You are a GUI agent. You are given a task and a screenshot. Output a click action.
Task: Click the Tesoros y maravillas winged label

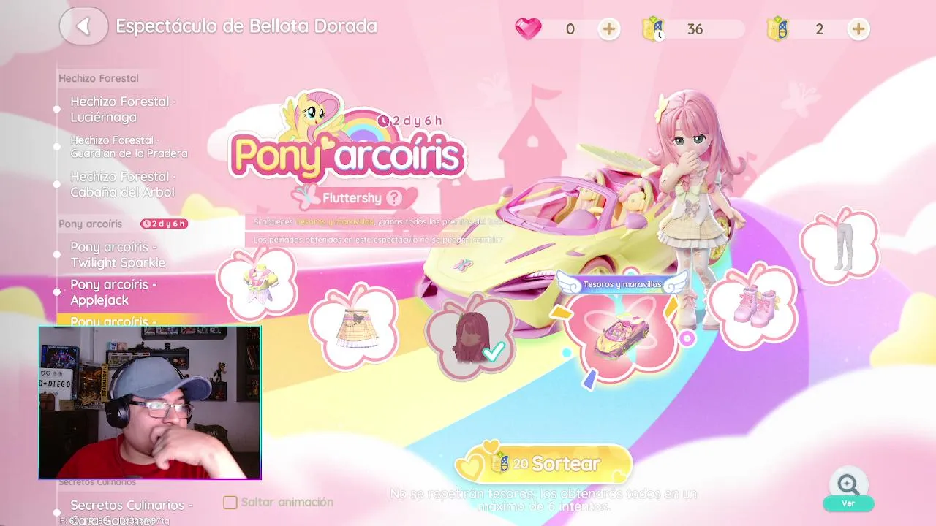click(x=622, y=283)
